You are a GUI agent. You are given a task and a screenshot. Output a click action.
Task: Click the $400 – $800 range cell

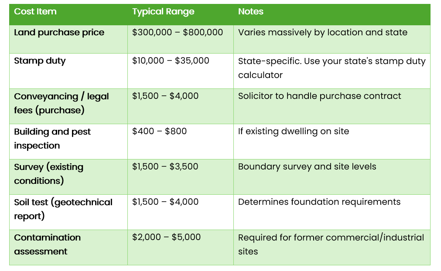pos(159,132)
